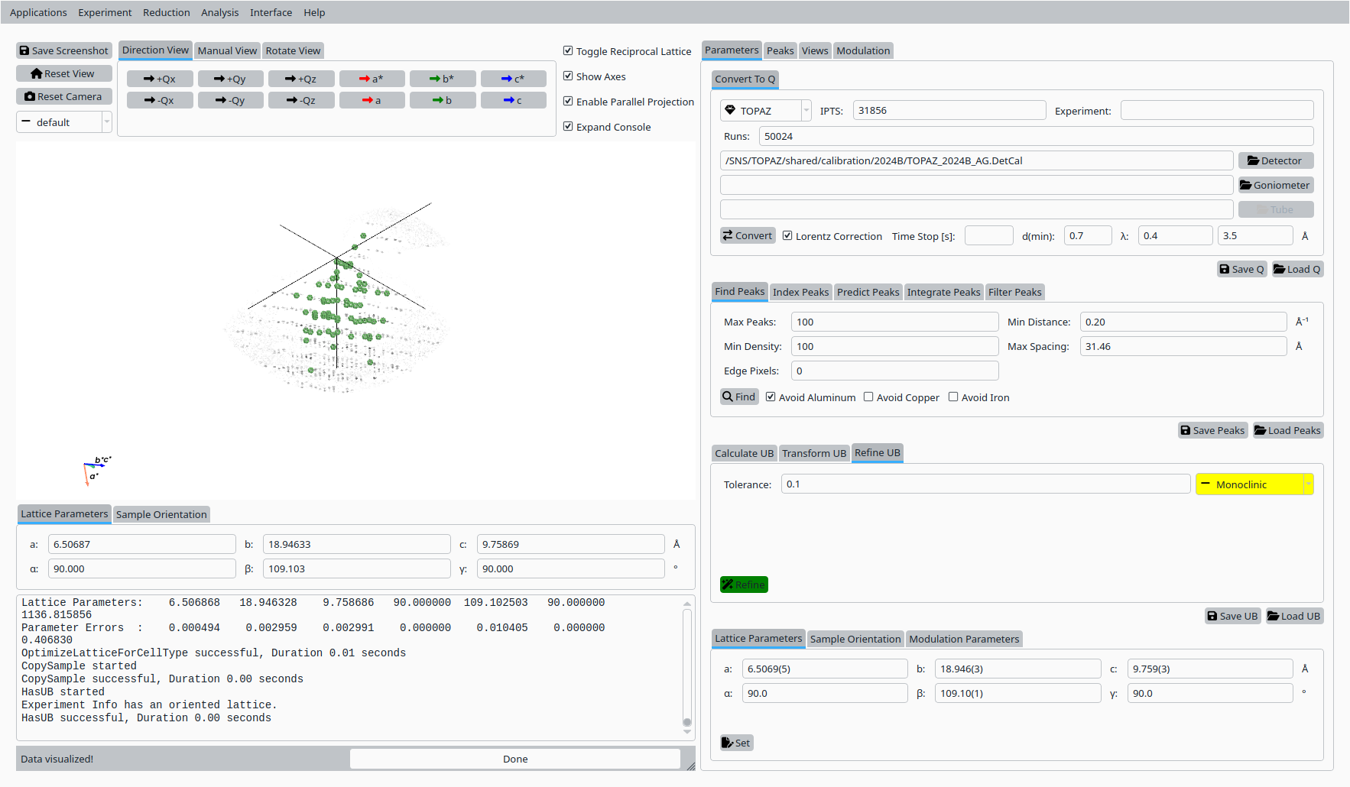Viewport: 1350px width, 787px height.
Task: Expand the Monoclinic cell type dropdown
Action: (x=1254, y=484)
